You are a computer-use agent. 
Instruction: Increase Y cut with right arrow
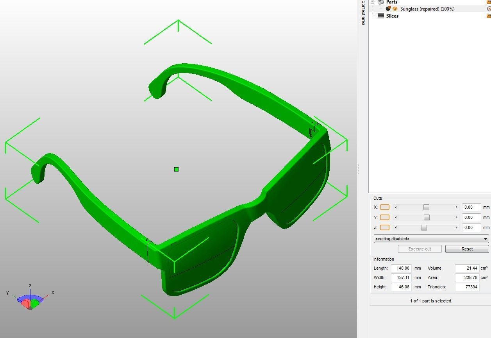click(456, 217)
